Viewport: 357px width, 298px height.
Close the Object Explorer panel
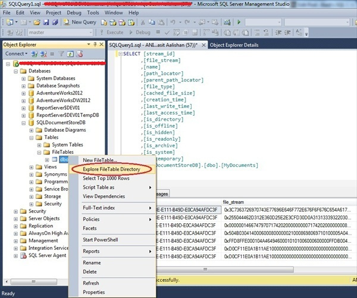[101, 45]
